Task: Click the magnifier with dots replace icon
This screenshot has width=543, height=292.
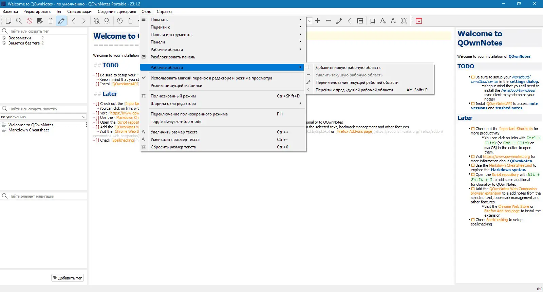Action: coord(107,21)
